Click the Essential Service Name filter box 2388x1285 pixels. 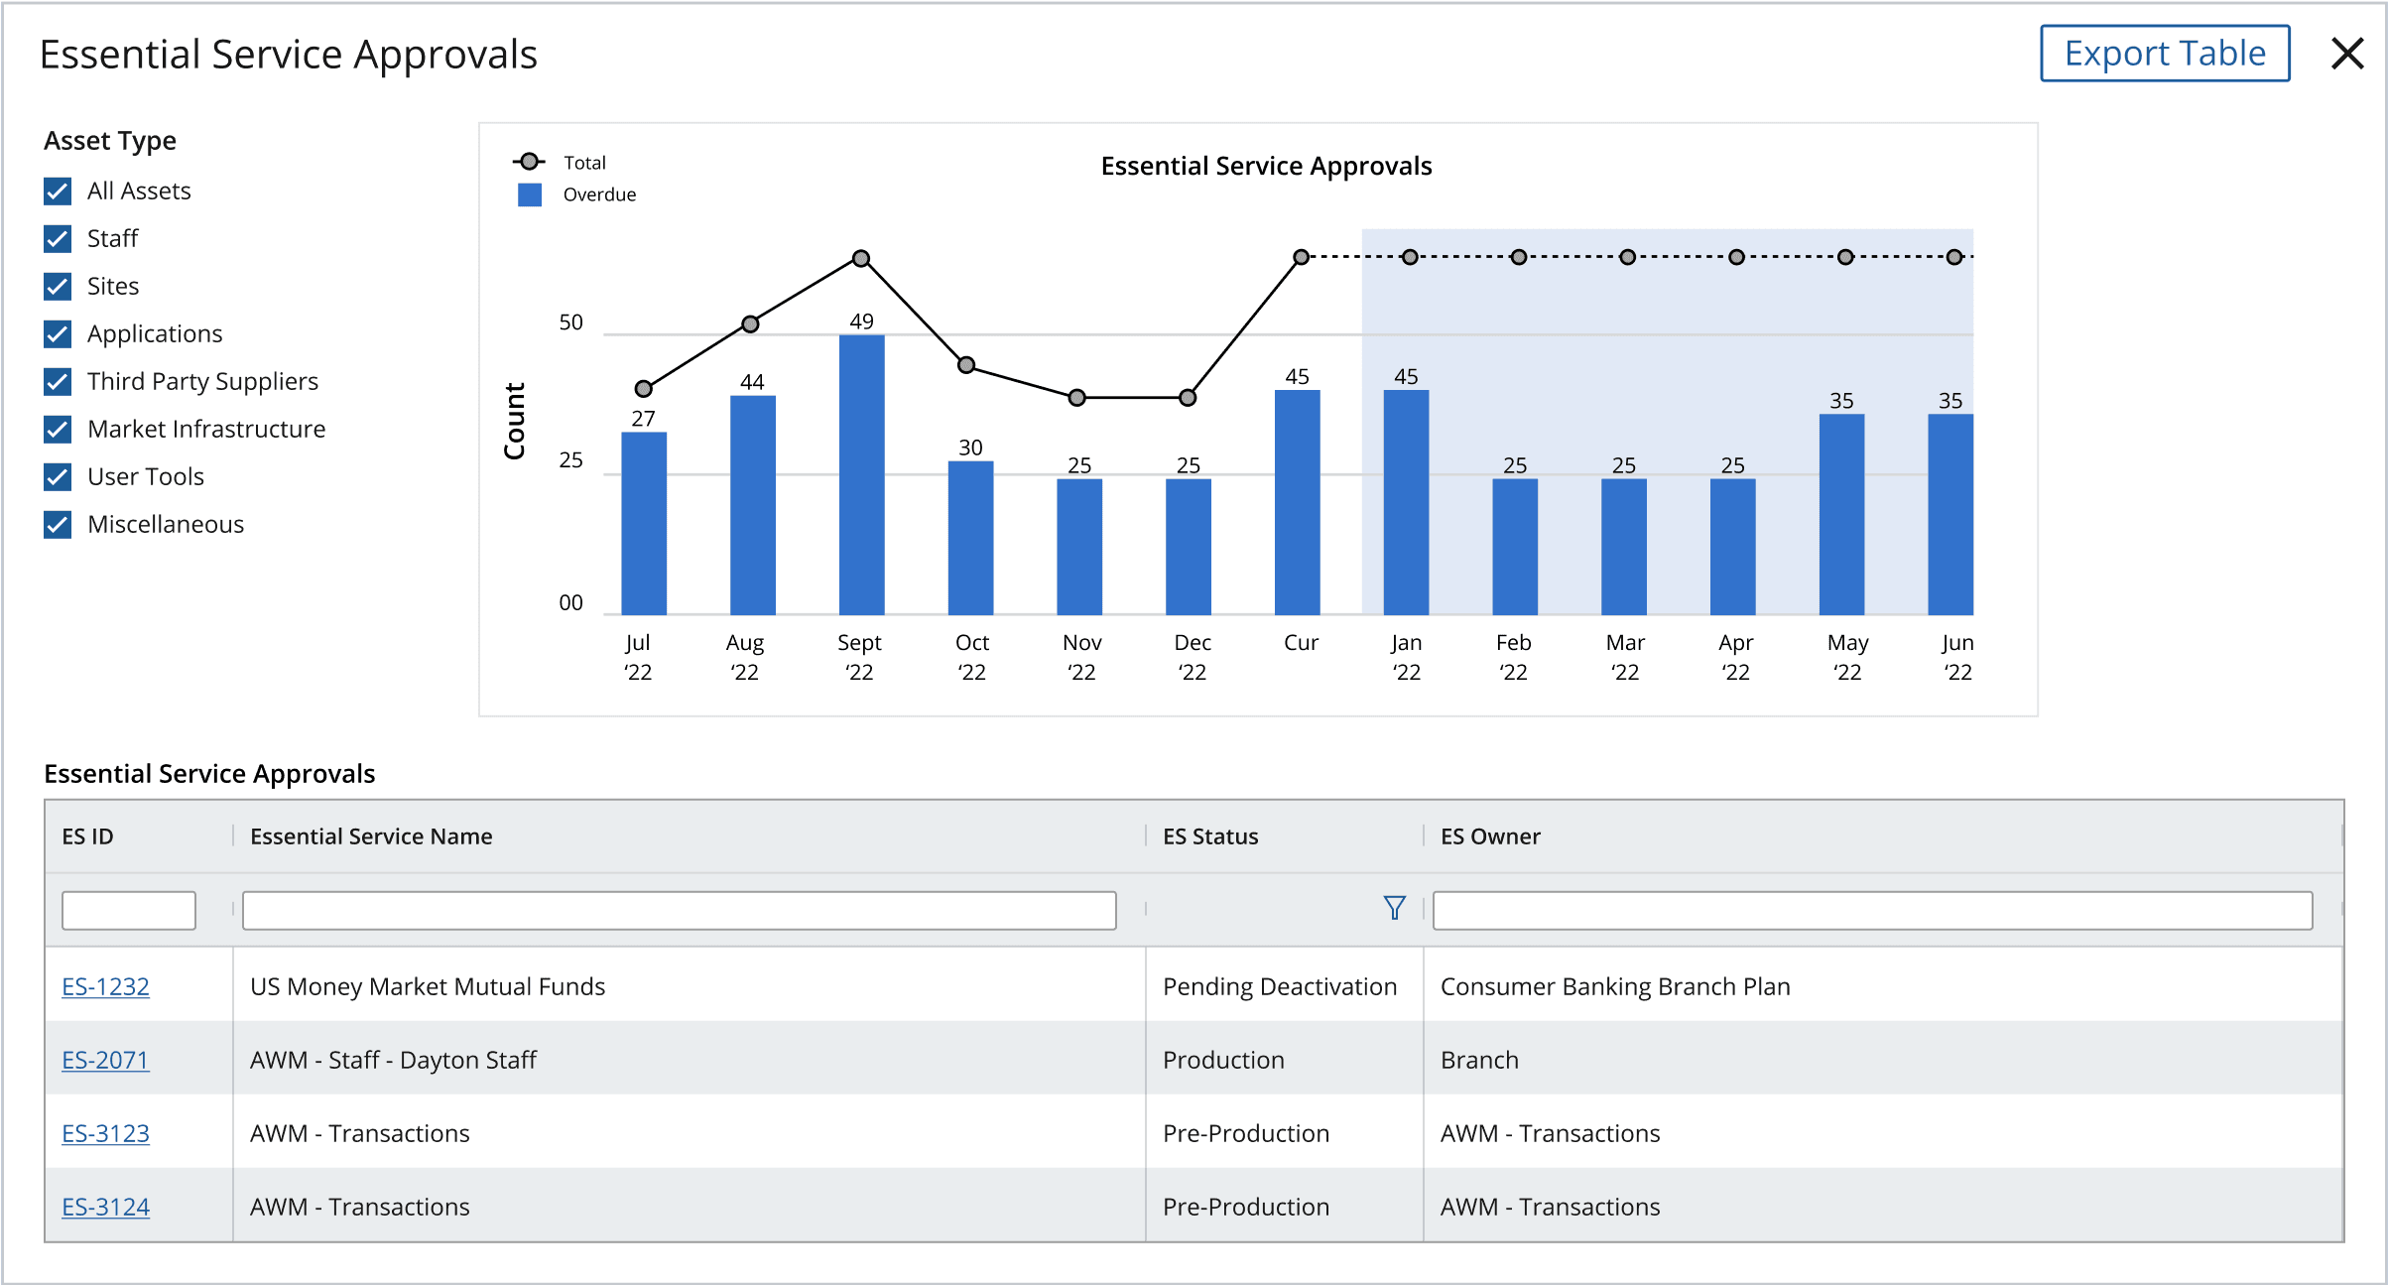click(x=680, y=910)
